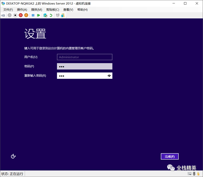The height and width of the screenshot is (177, 203).
Task: Pause the virtual machine
Action: (x=33, y=15)
